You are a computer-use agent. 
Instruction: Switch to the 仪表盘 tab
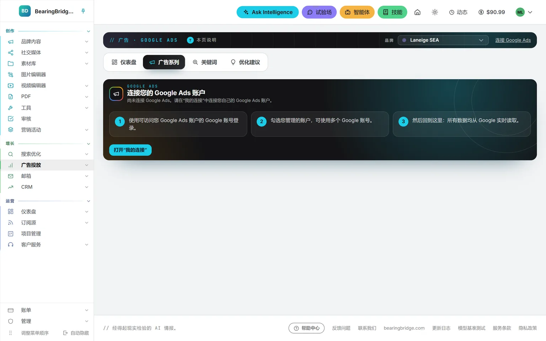pyautogui.click(x=124, y=62)
